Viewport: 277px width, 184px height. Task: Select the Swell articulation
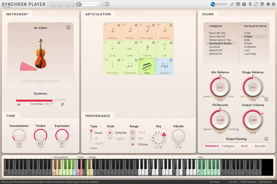click(130, 49)
